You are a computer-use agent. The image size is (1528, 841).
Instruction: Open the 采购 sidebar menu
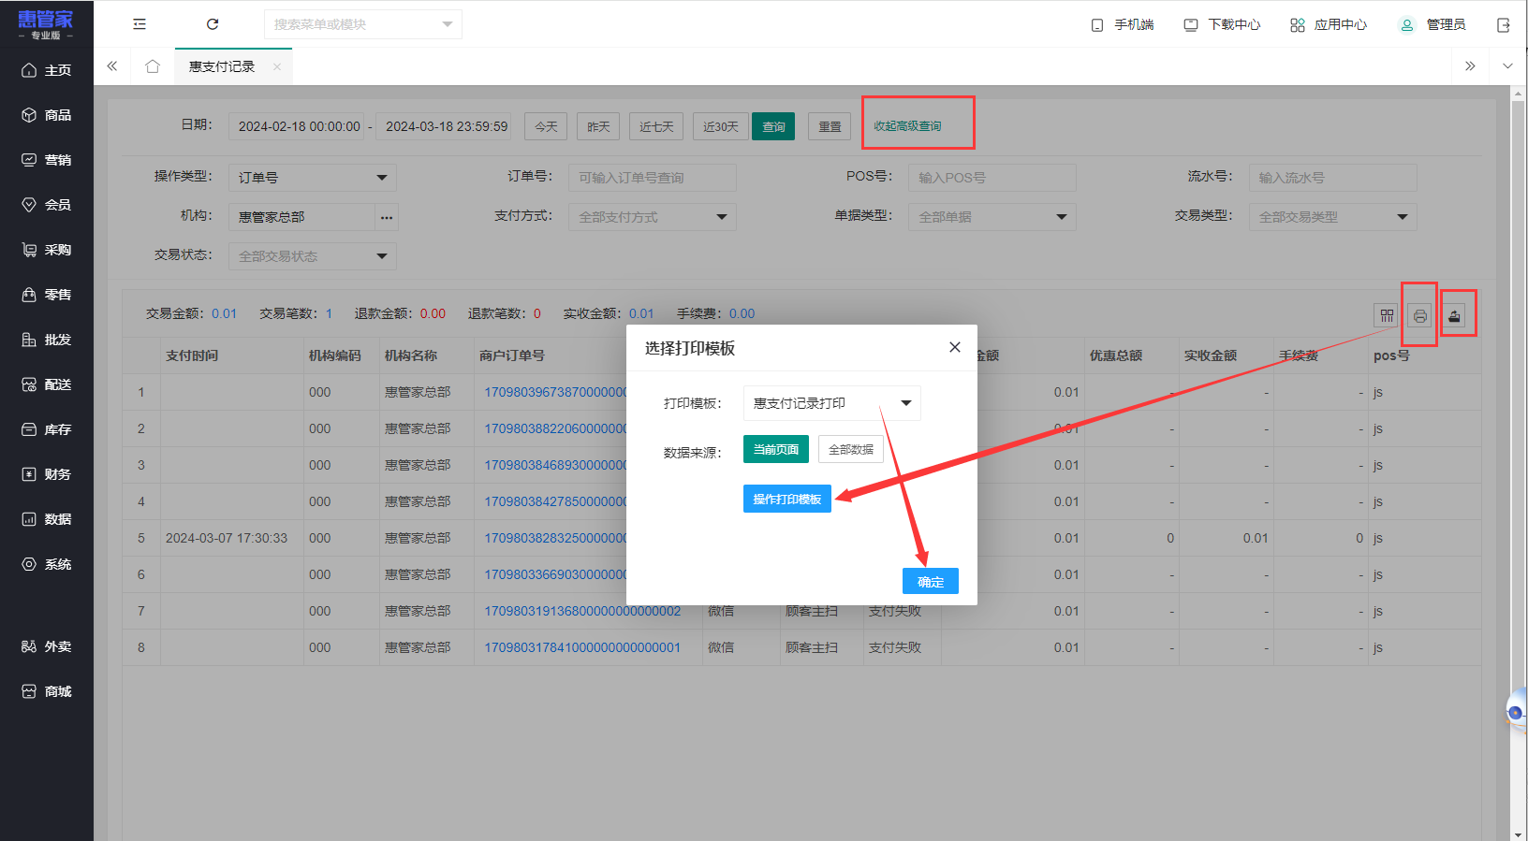[x=47, y=250]
